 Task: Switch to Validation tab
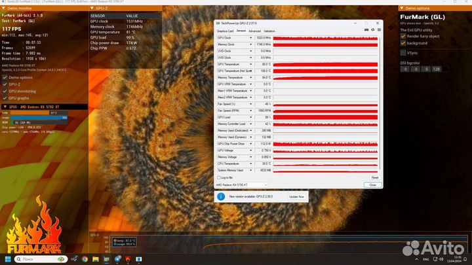(x=269, y=31)
